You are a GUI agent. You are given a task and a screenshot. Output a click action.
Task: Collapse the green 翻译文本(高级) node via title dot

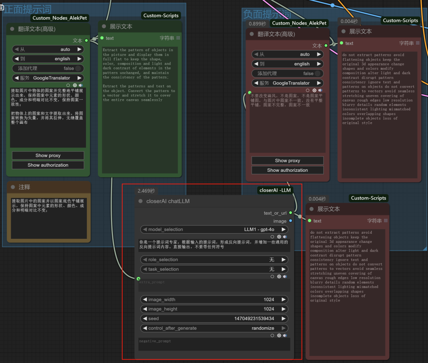[12, 29]
